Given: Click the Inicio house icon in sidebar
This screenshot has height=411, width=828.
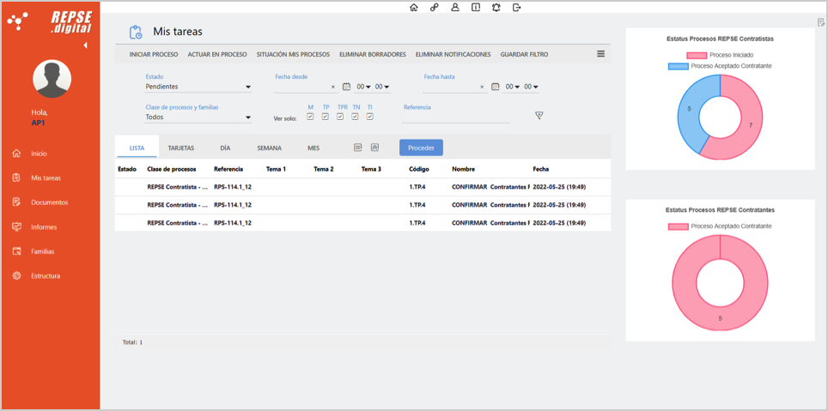Looking at the screenshot, I should 16,154.
